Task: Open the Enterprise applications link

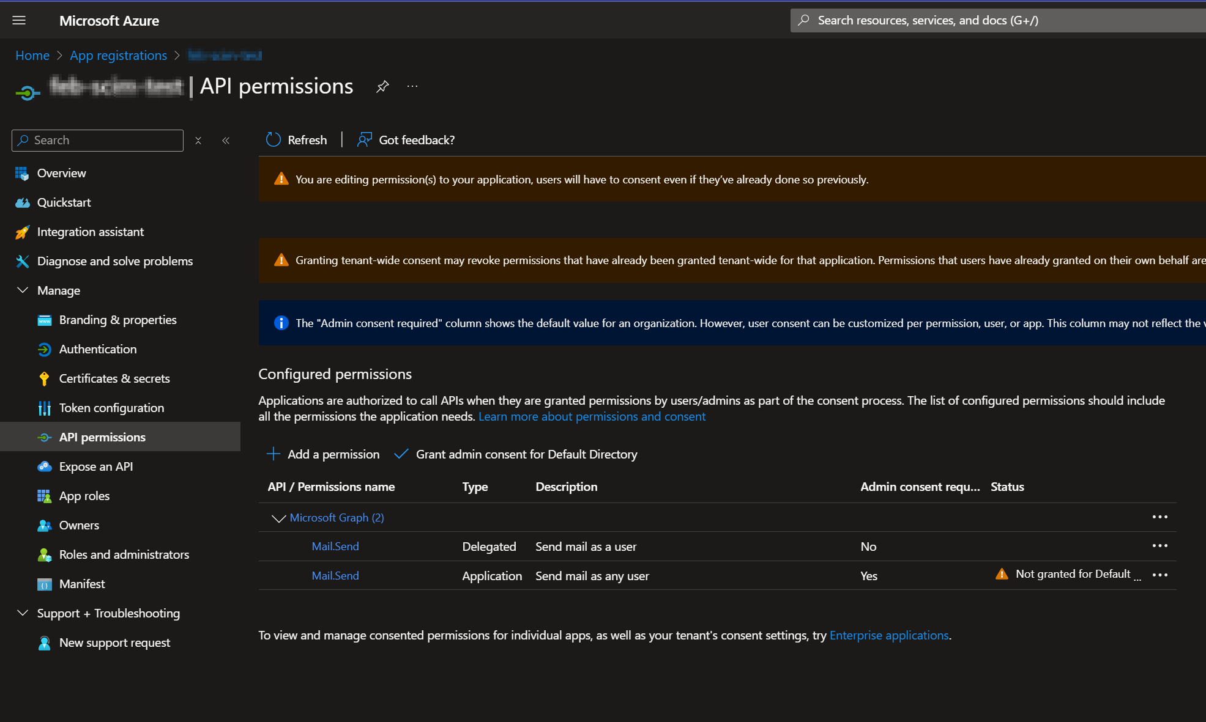Action: (x=889, y=635)
